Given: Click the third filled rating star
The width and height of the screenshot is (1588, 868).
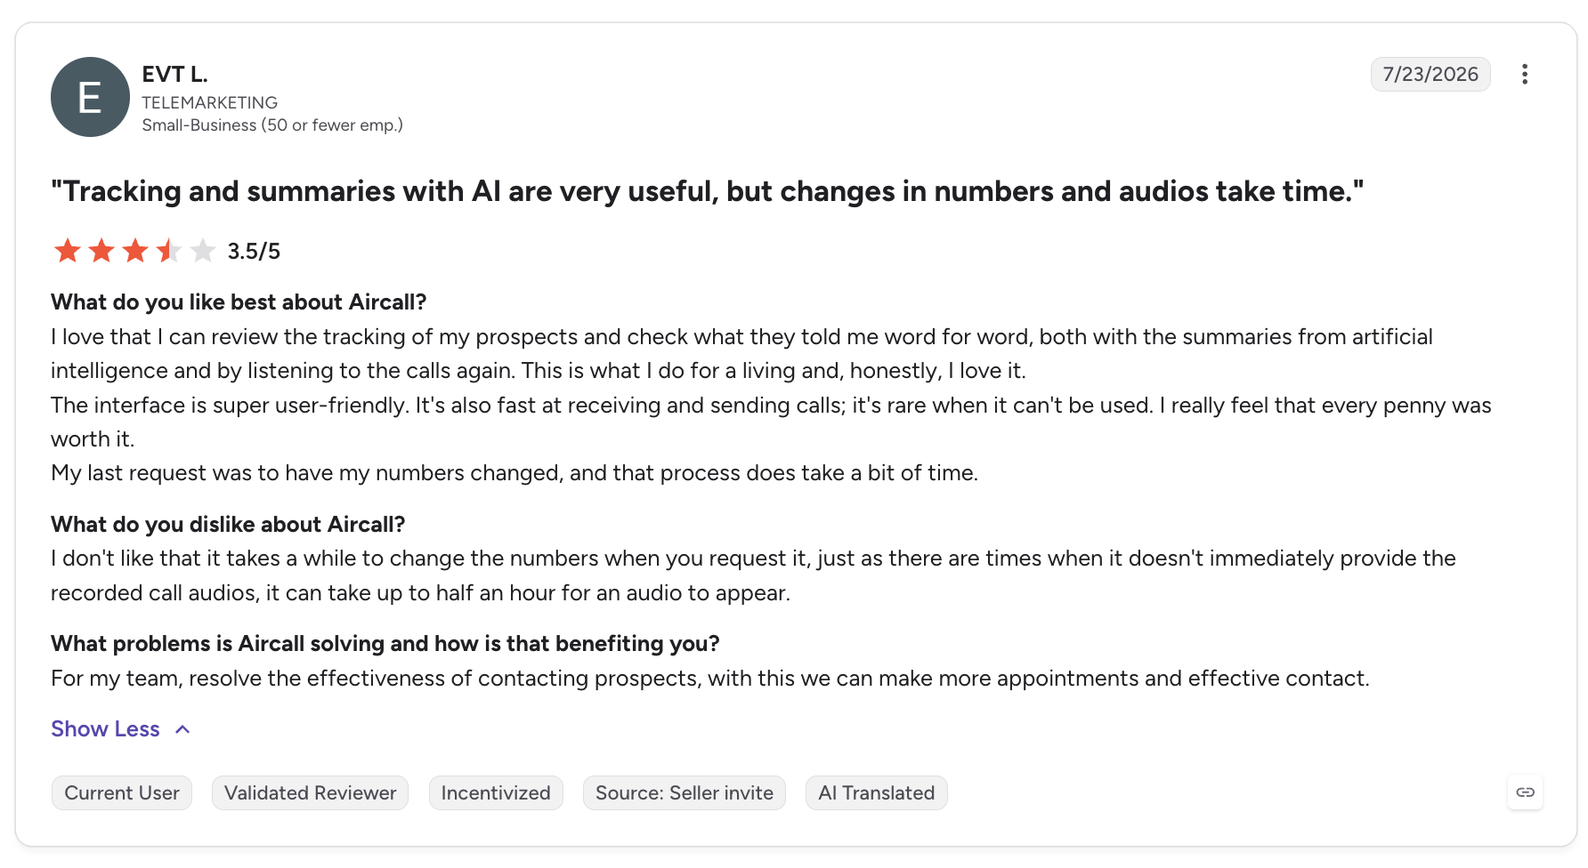Looking at the screenshot, I should [135, 251].
